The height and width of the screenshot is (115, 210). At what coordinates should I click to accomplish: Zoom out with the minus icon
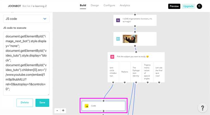57,111
